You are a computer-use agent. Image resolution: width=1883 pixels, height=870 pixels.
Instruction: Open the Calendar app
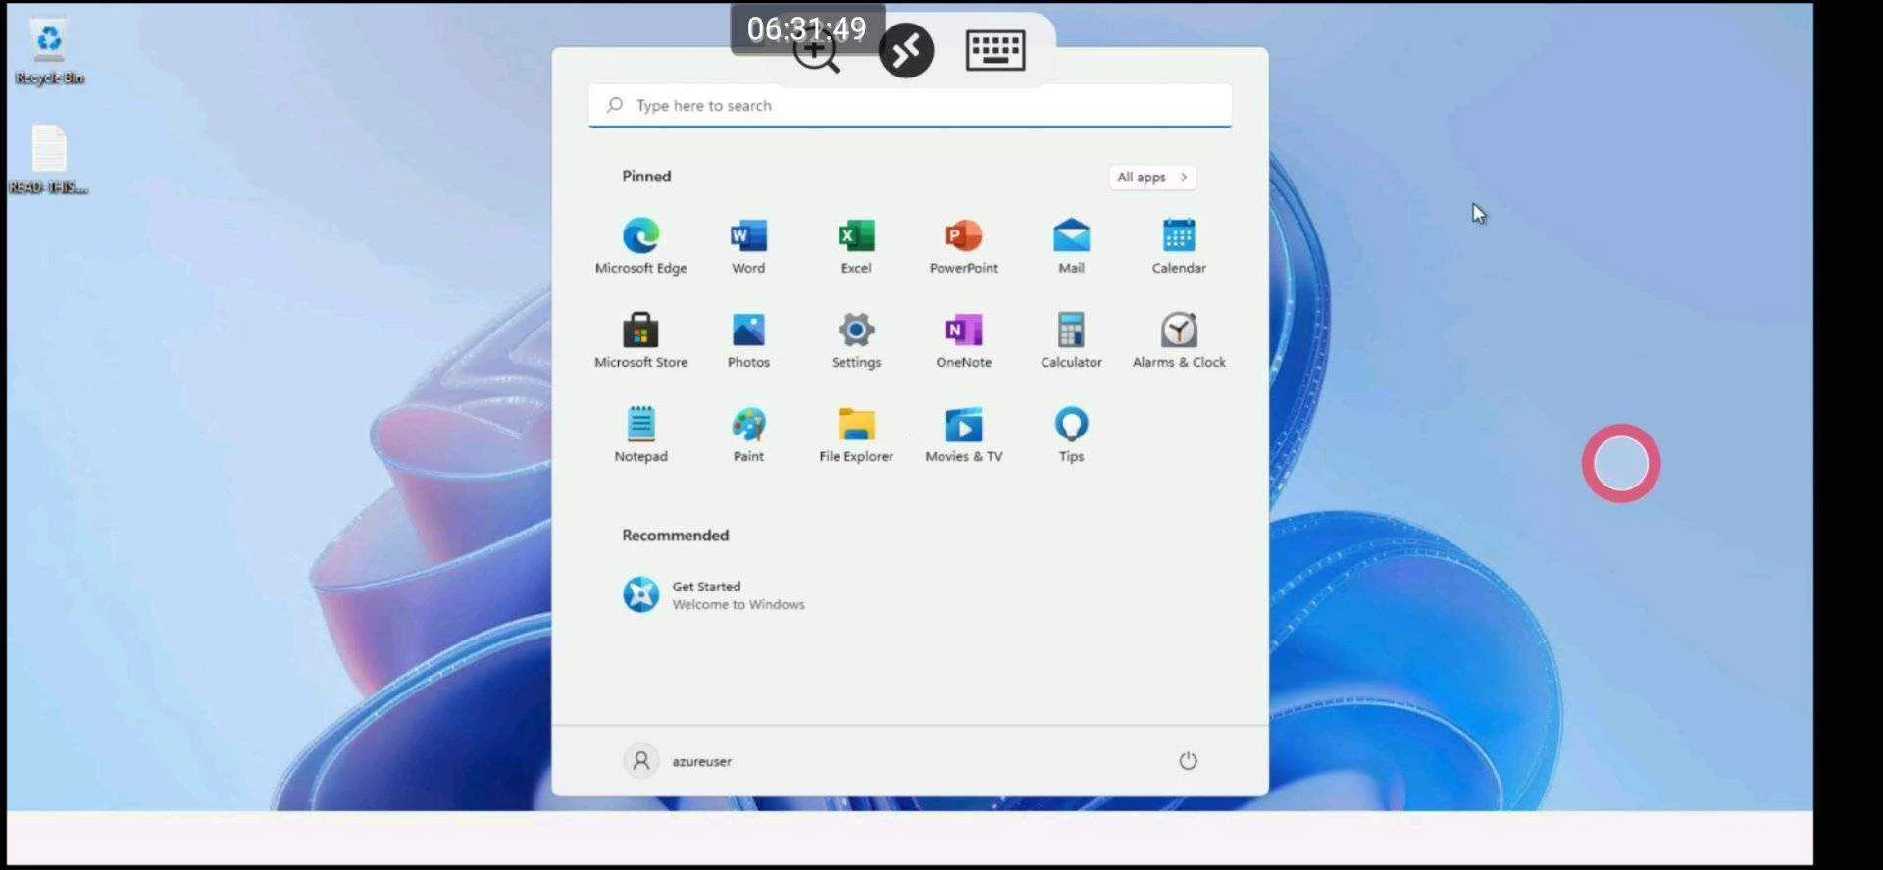[1179, 245]
